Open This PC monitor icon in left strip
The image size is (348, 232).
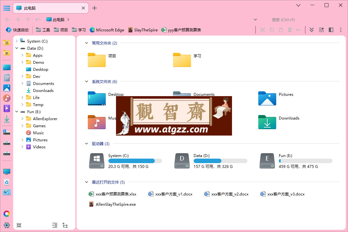pos(7,172)
